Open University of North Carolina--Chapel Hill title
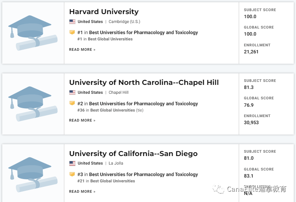Image resolution: width=296 pixels, height=202 pixels. point(144,82)
